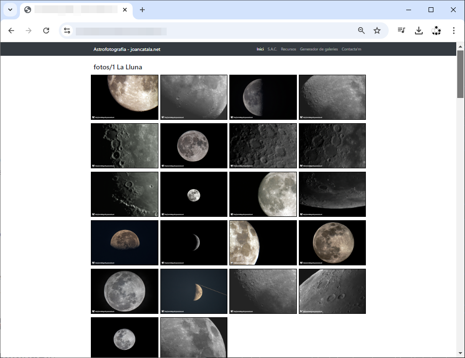Screen dimensions: 465x358
Task: Minimize the browser window
Action: point(409,10)
